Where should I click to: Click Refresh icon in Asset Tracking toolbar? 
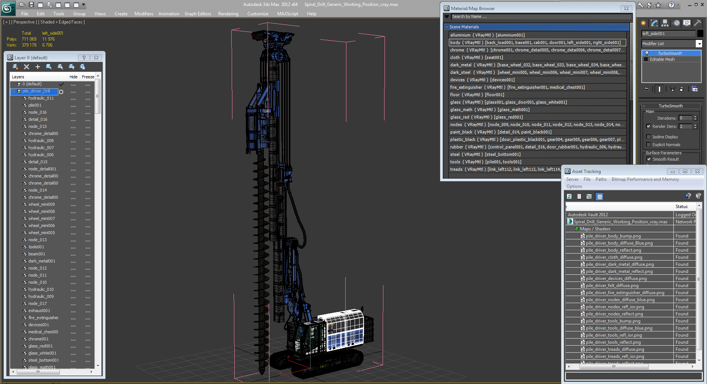569,196
